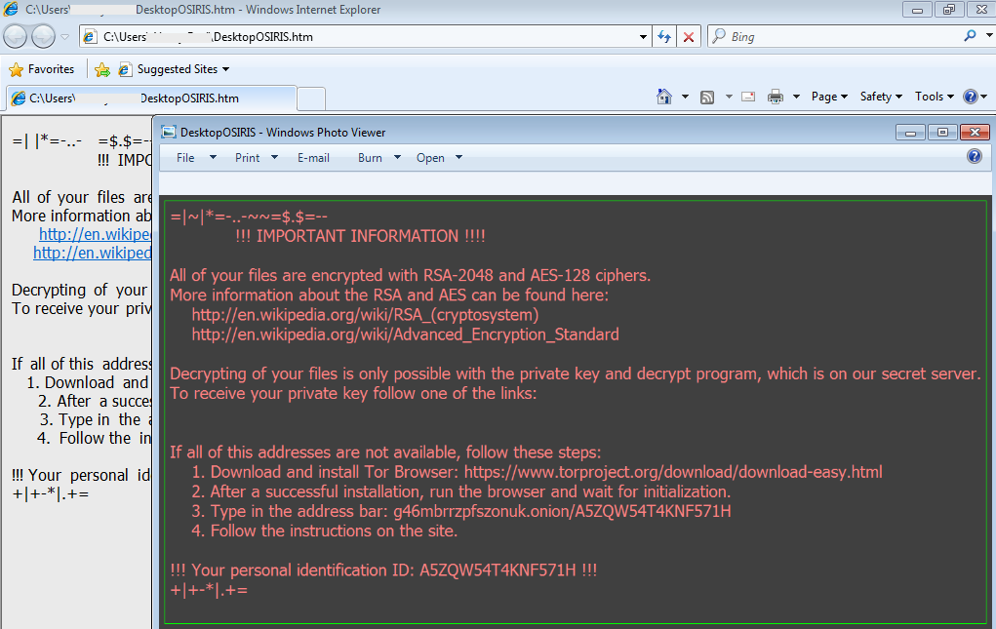Open the address bar history dropdown
This screenshot has height=629, width=996.
(642, 36)
